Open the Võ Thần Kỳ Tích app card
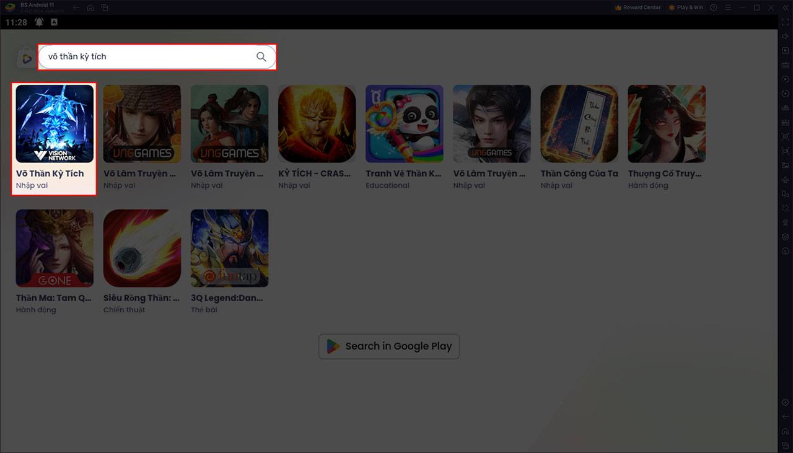The height and width of the screenshot is (453, 793). coord(55,139)
